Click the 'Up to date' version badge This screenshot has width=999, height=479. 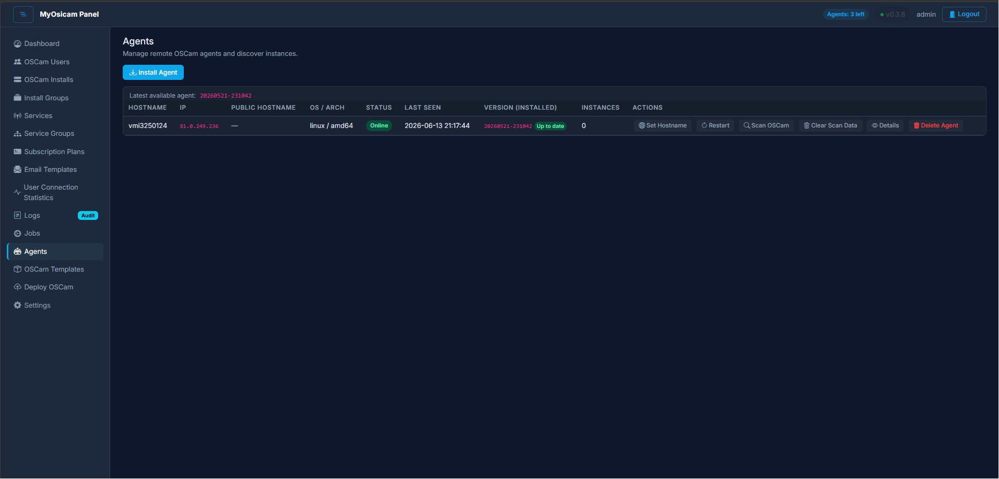coord(550,126)
